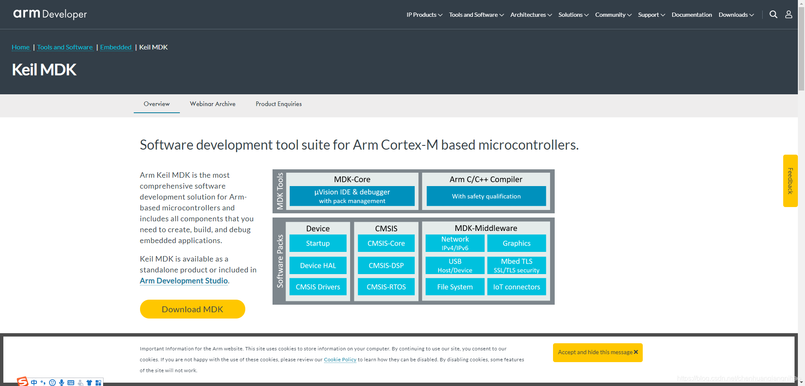Expand the Tools and Software menu
Screen dimensions: 805x386
tap(476, 15)
